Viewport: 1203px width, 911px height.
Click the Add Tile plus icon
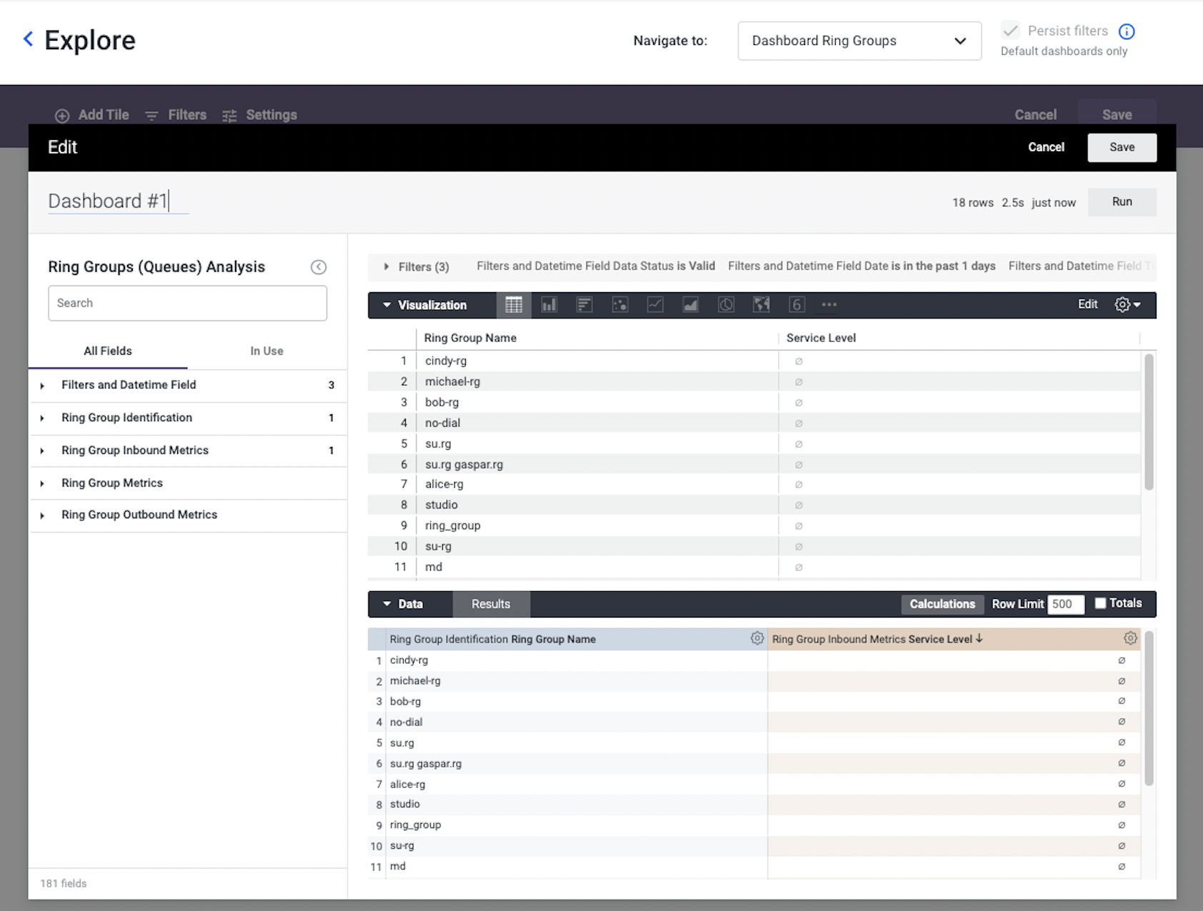(62, 116)
